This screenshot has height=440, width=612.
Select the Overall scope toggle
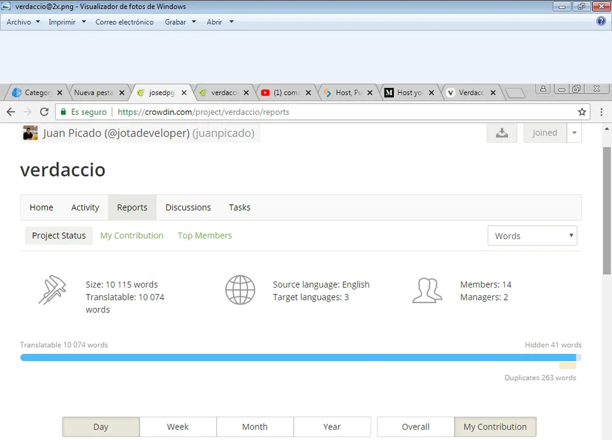pyautogui.click(x=416, y=427)
